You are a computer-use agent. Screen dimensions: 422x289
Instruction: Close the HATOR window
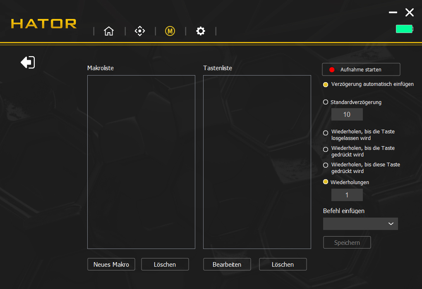point(410,12)
